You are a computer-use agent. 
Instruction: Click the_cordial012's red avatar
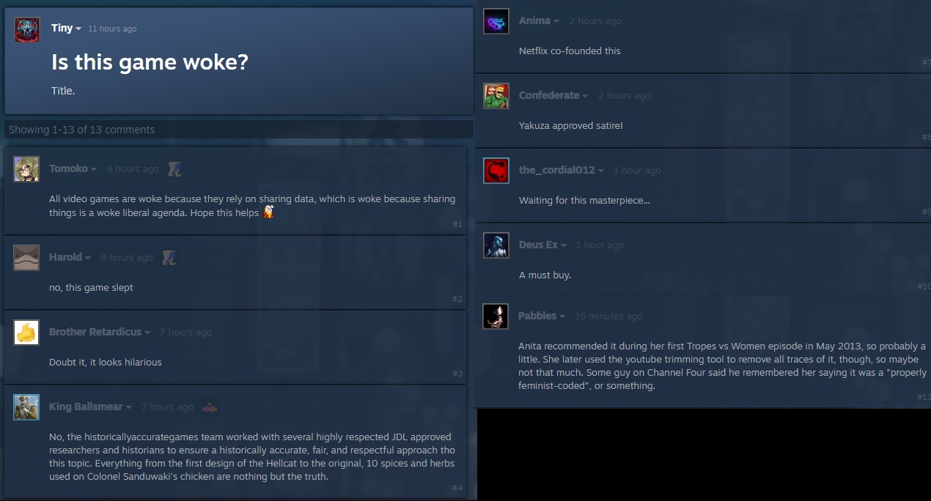(x=496, y=171)
